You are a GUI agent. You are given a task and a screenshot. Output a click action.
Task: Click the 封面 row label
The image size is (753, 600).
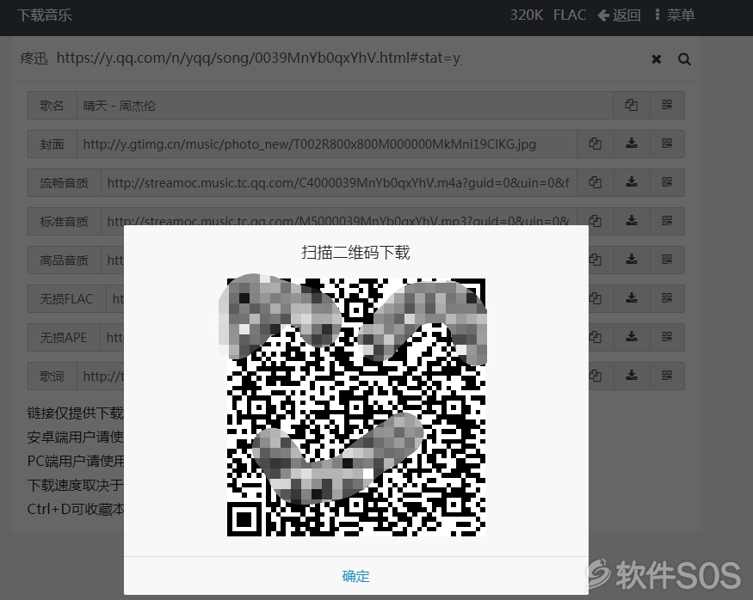52,144
